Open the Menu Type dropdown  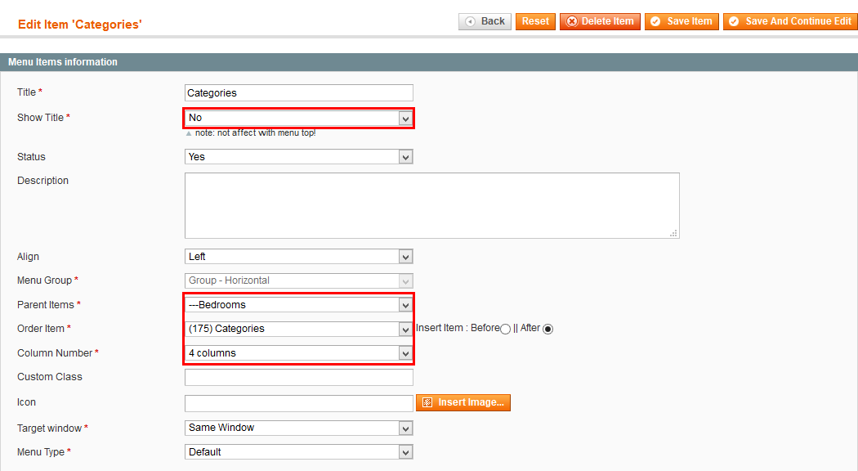pyautogui.click(x=299, y=452)
